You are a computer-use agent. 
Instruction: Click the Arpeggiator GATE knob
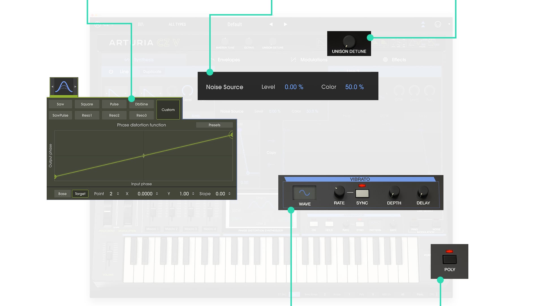point(393,224)
